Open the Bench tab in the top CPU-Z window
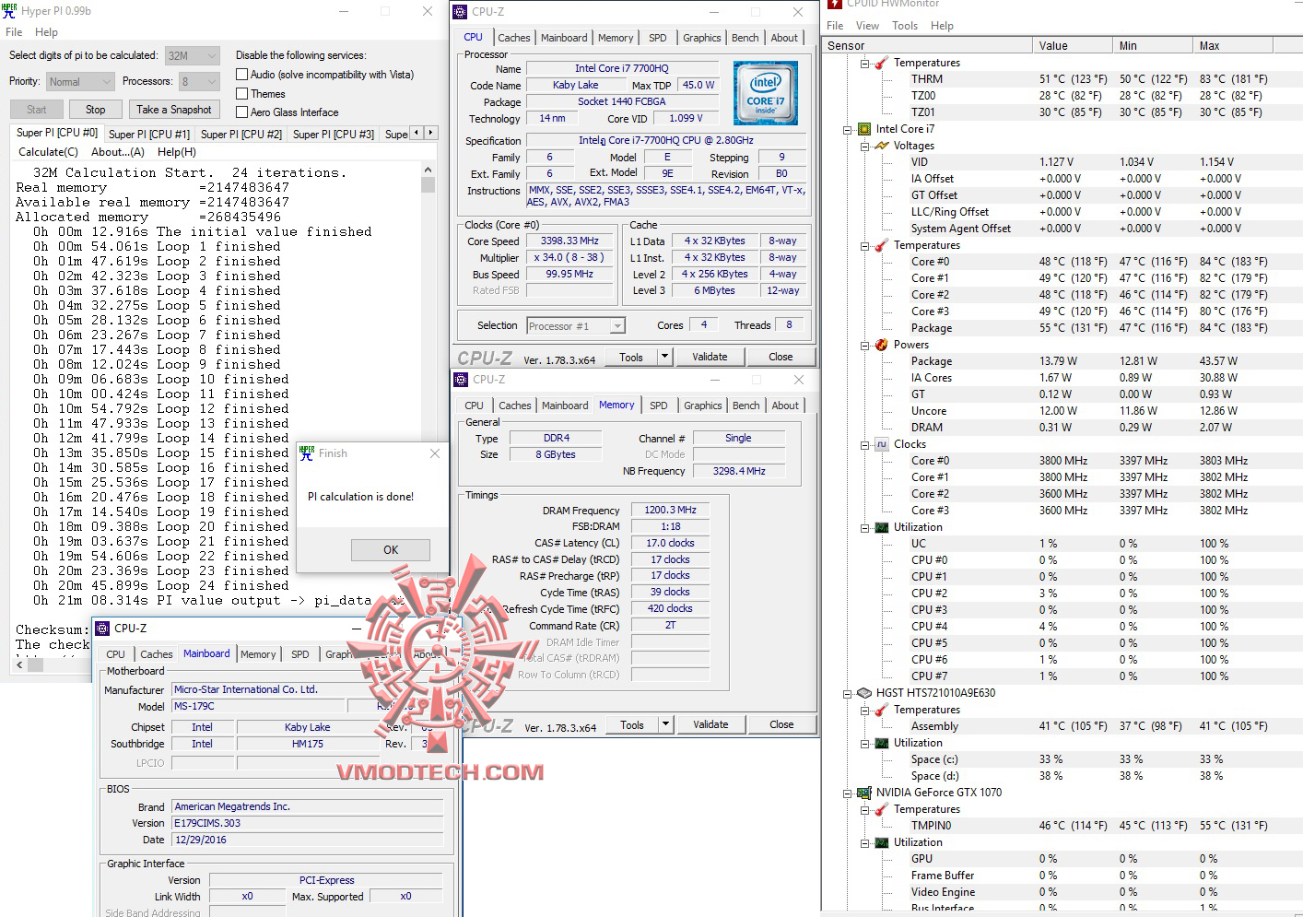 tap(745, 38)
